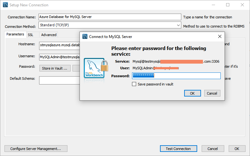The height and width of the screenshot is (156, 250).
Task: Click the Setup New Connection window icon
Action: click(x=5, y=5)
